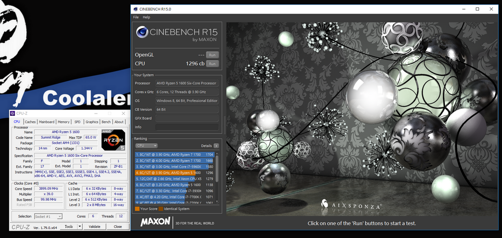Click the GFX Board field
Image resolution: width=502 pixels, height=238 pixels.
pos(187,118)
